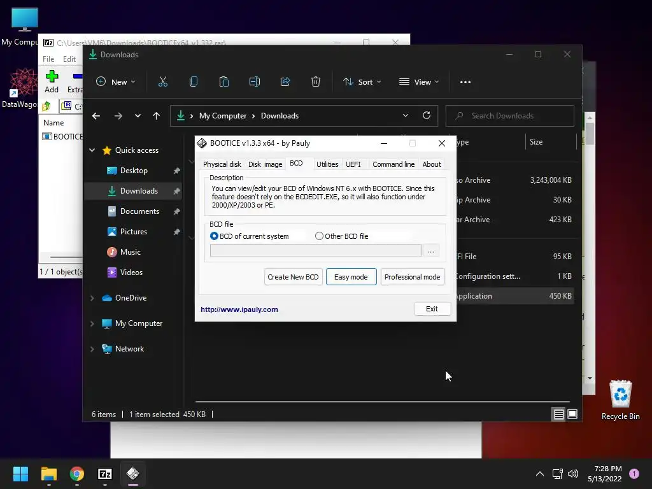Open the Edit menu in 7-Zip
Screen dimensions: 652x489
coord(69,59)
